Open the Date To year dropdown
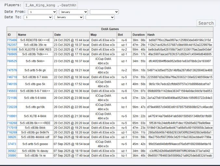The width and height of the screenshot is (220, 166). coord(100,18)
